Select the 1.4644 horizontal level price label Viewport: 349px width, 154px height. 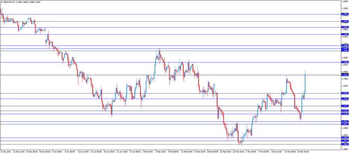pos(345,51)
